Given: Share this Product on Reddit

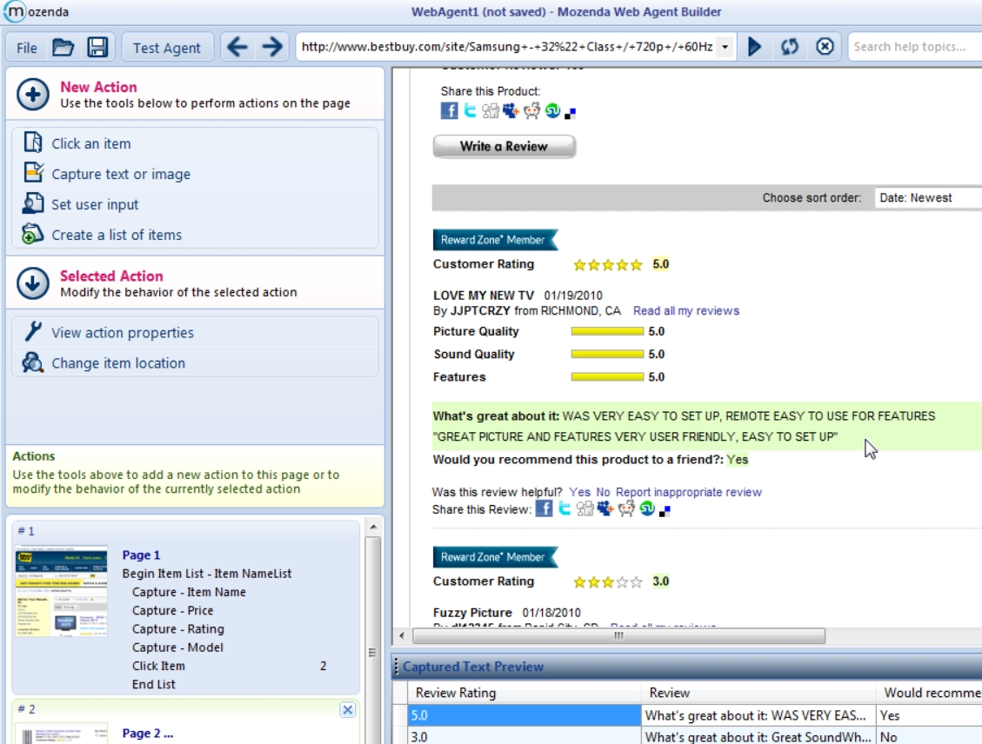Looking at the screenshot, I should 531,110.
